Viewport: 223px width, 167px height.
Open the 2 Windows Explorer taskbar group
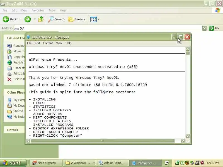(79, 163)
